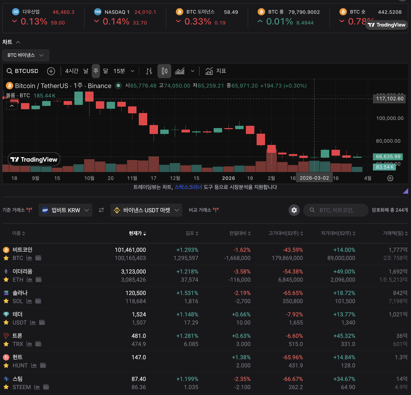Open the NASDAQ 1 ticker item
This screenshot has height=395, width=411.
(125, 17)
